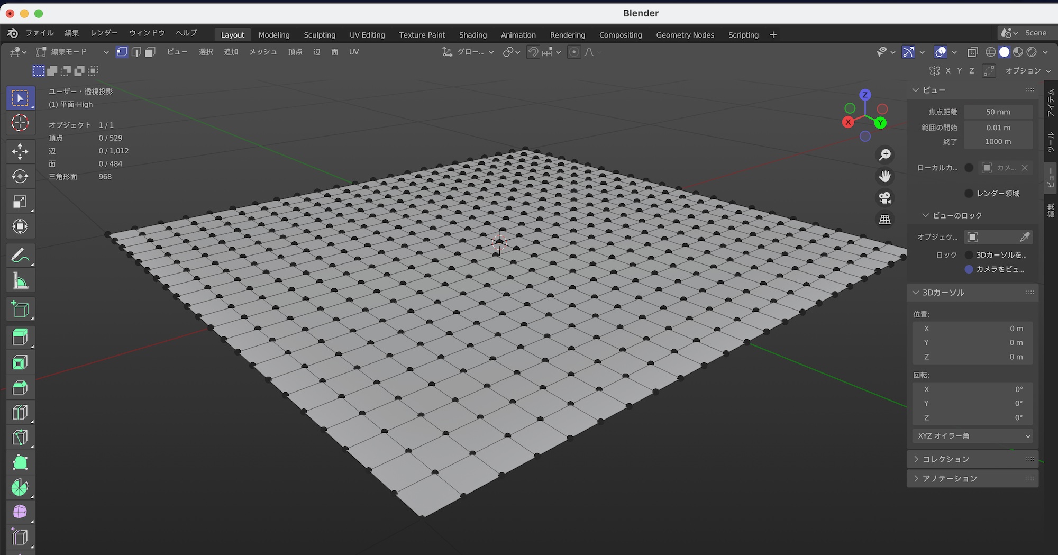1058x555 pixels.
Task: Toggle Camera to View lock
Action: click(x=969, y=269)
